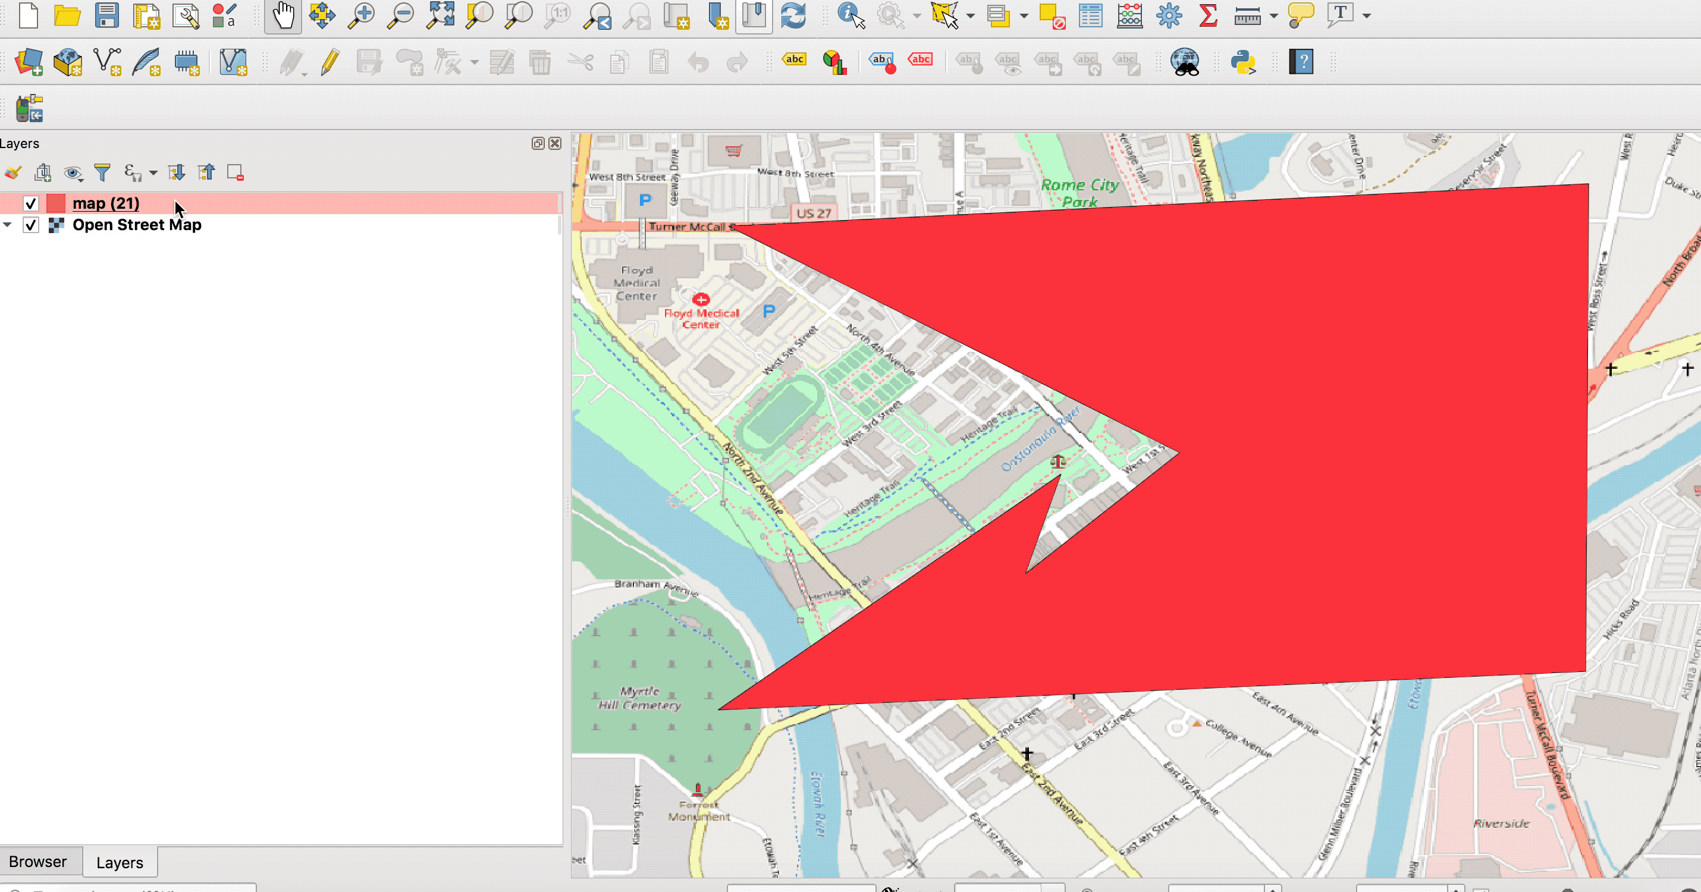Image resolution: width=1701 pixels, height=892 pixels.
Task: Switch to the Layers tab
Action: coord(120,862)
